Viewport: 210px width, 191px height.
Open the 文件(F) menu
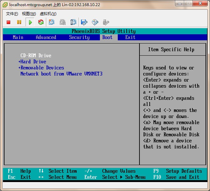click(x=12, y=14)
